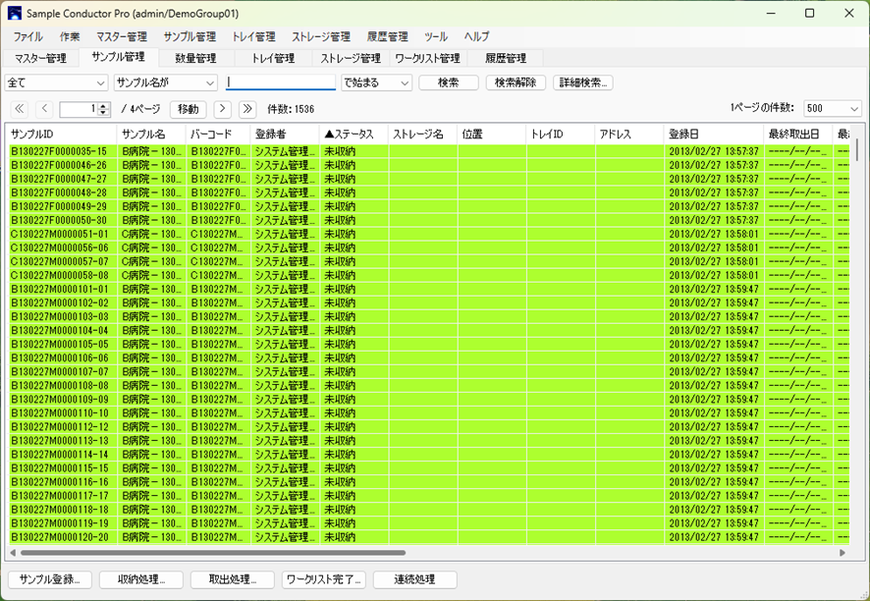
Task: Go to the first page of results
Action: tap(19, 109)
